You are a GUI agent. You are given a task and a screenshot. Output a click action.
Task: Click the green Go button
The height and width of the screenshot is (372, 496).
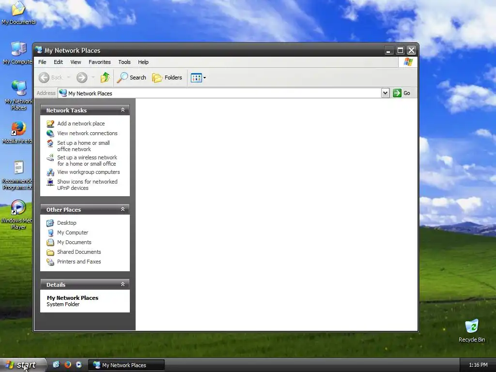point(402,93)
